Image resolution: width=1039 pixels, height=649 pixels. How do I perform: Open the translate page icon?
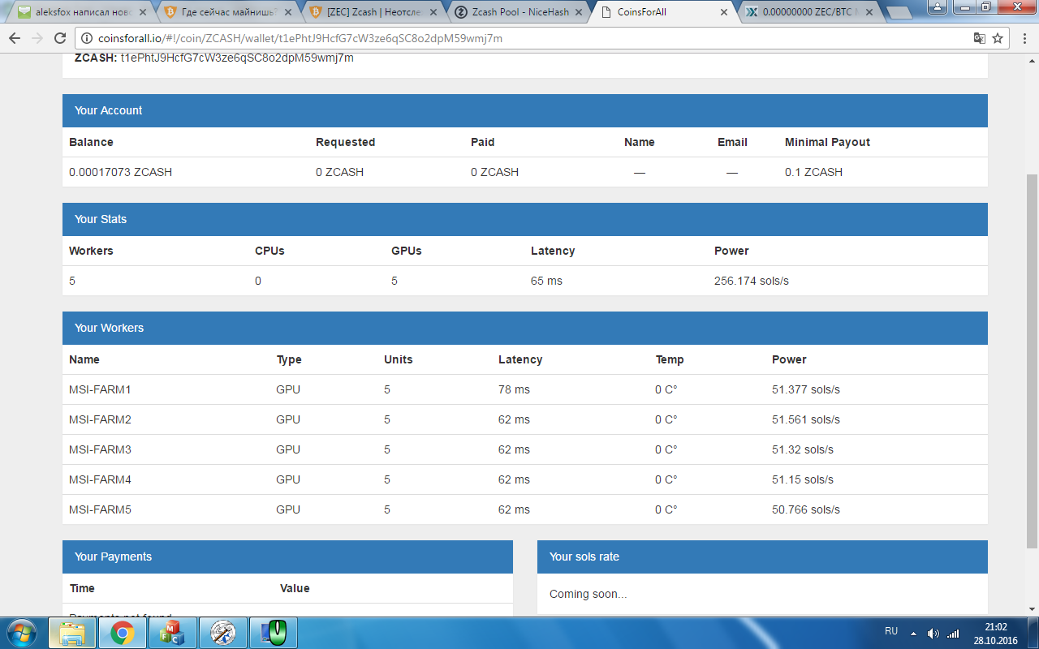(x=980, y=38)
